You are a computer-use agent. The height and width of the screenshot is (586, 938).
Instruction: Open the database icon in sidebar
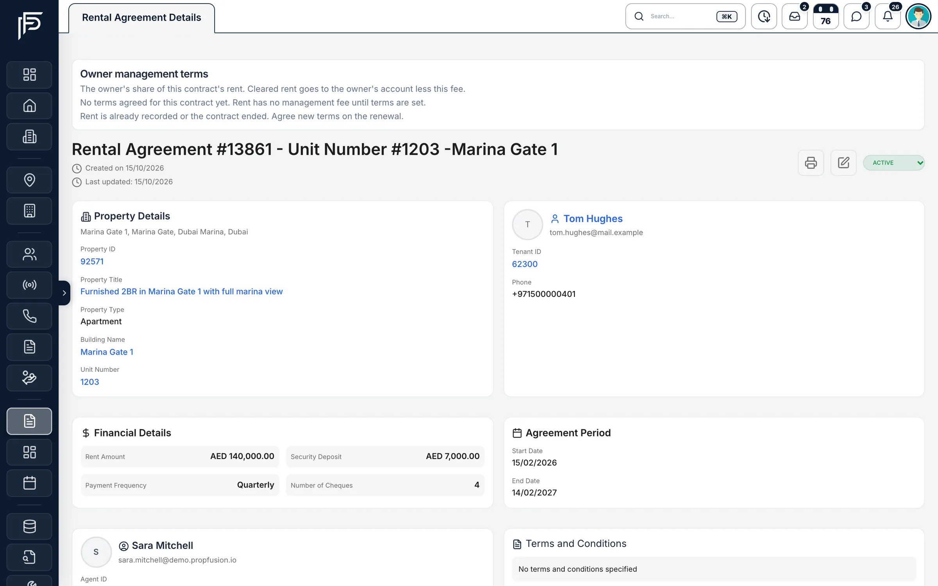click(29, 526)
